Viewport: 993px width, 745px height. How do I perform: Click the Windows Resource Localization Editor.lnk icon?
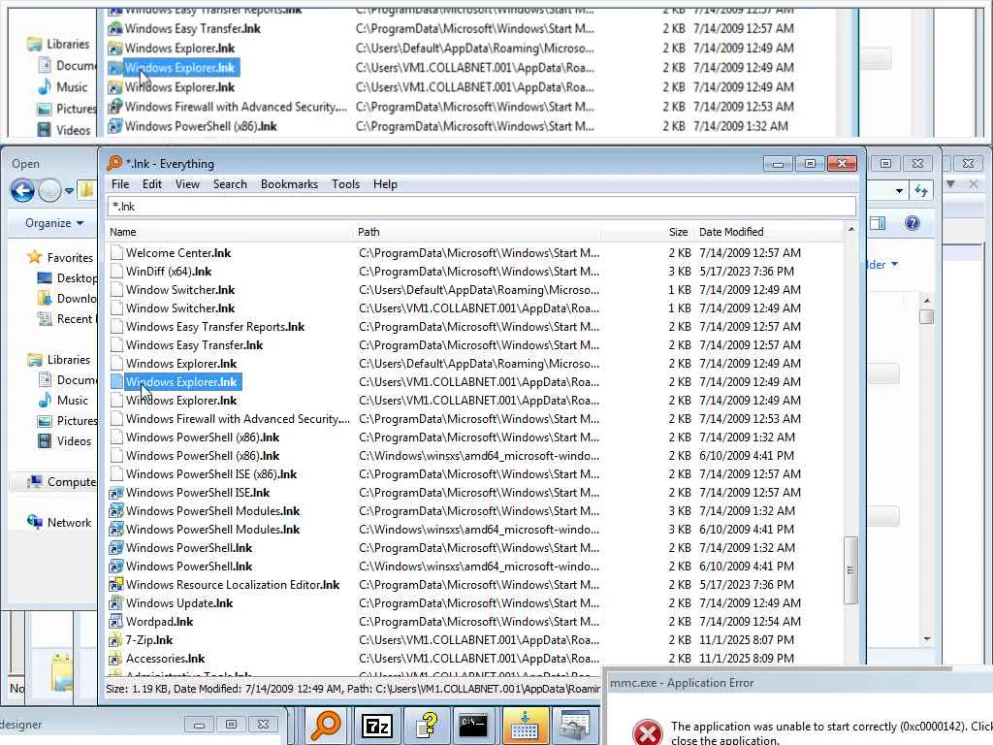click(116, 585)
